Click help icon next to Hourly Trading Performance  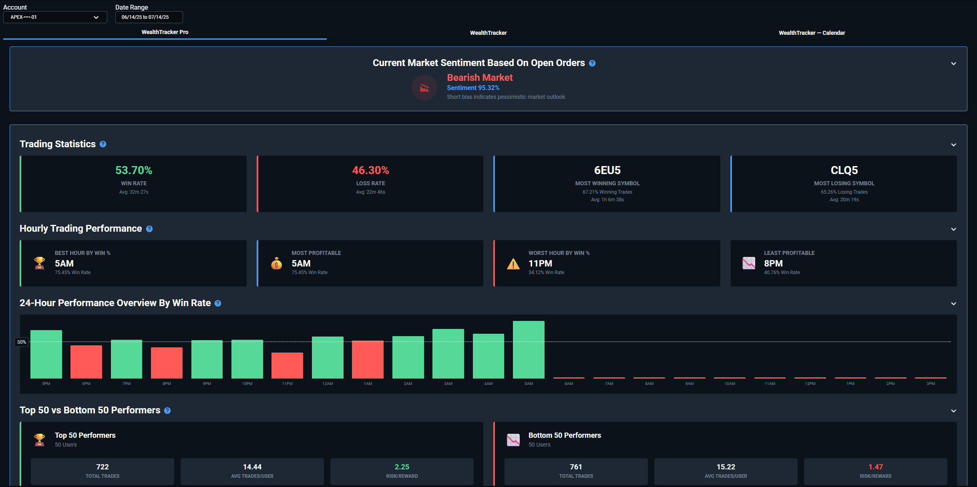click(149, 229)
